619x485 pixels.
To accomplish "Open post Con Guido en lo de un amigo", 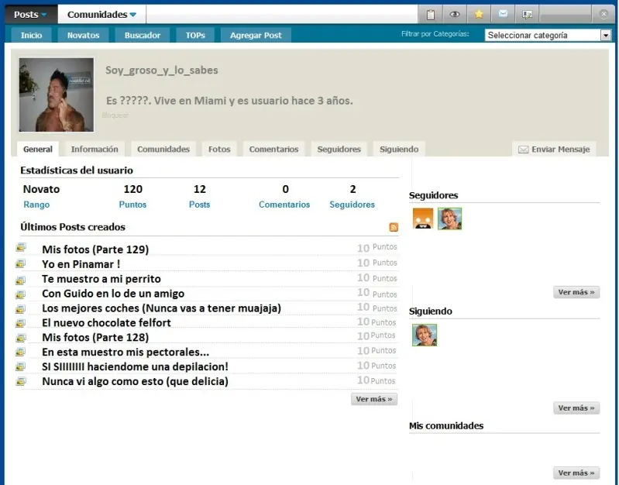I will pos(113,294).
